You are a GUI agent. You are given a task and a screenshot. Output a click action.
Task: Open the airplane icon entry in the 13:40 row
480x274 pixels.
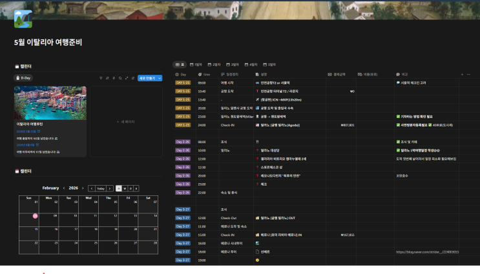(257, 99)
